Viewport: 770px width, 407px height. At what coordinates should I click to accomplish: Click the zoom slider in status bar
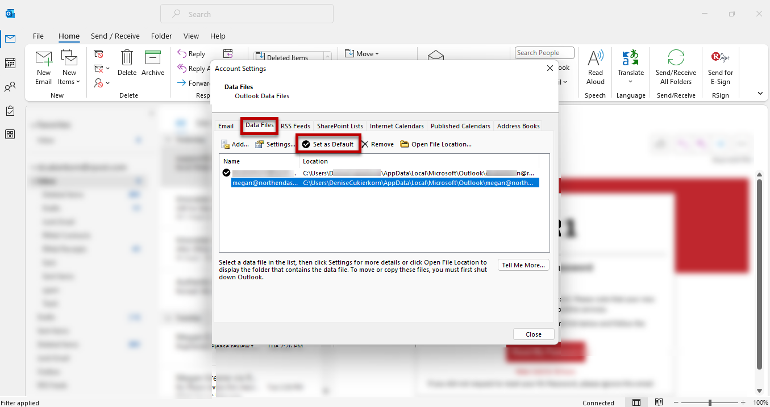tap(710, 402)
